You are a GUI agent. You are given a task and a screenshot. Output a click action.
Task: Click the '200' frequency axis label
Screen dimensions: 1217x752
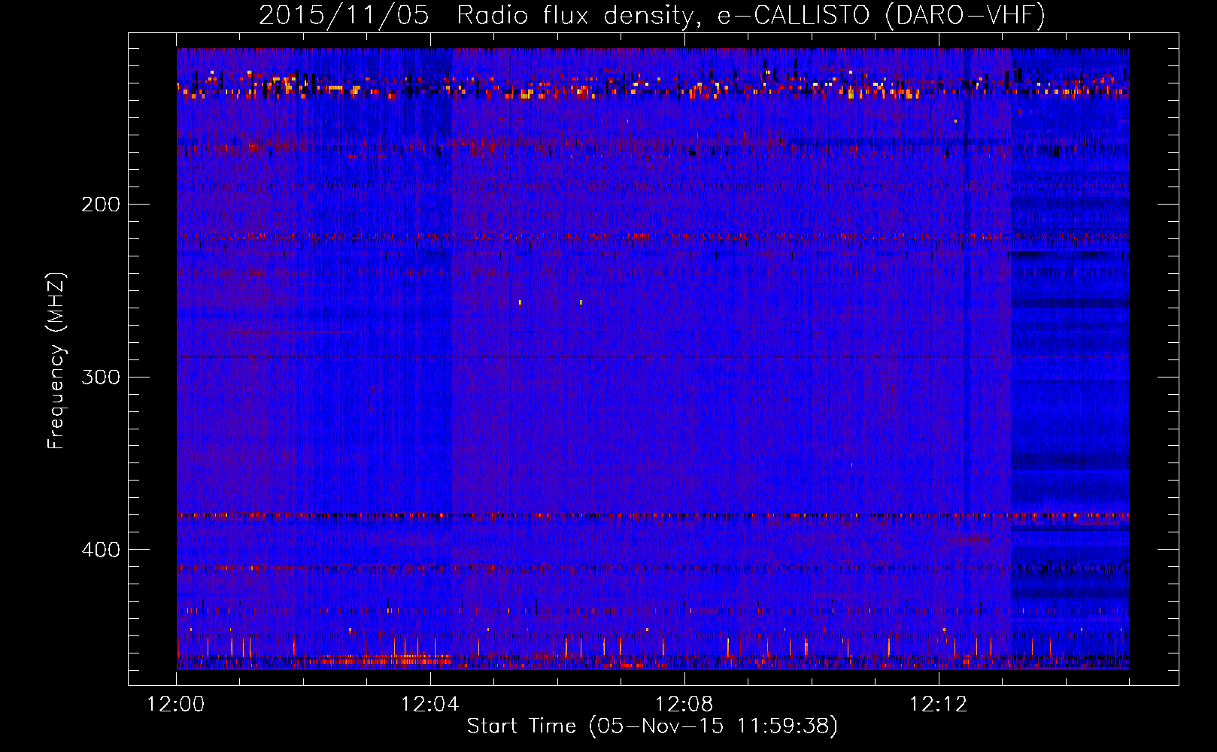coord(101,205)
